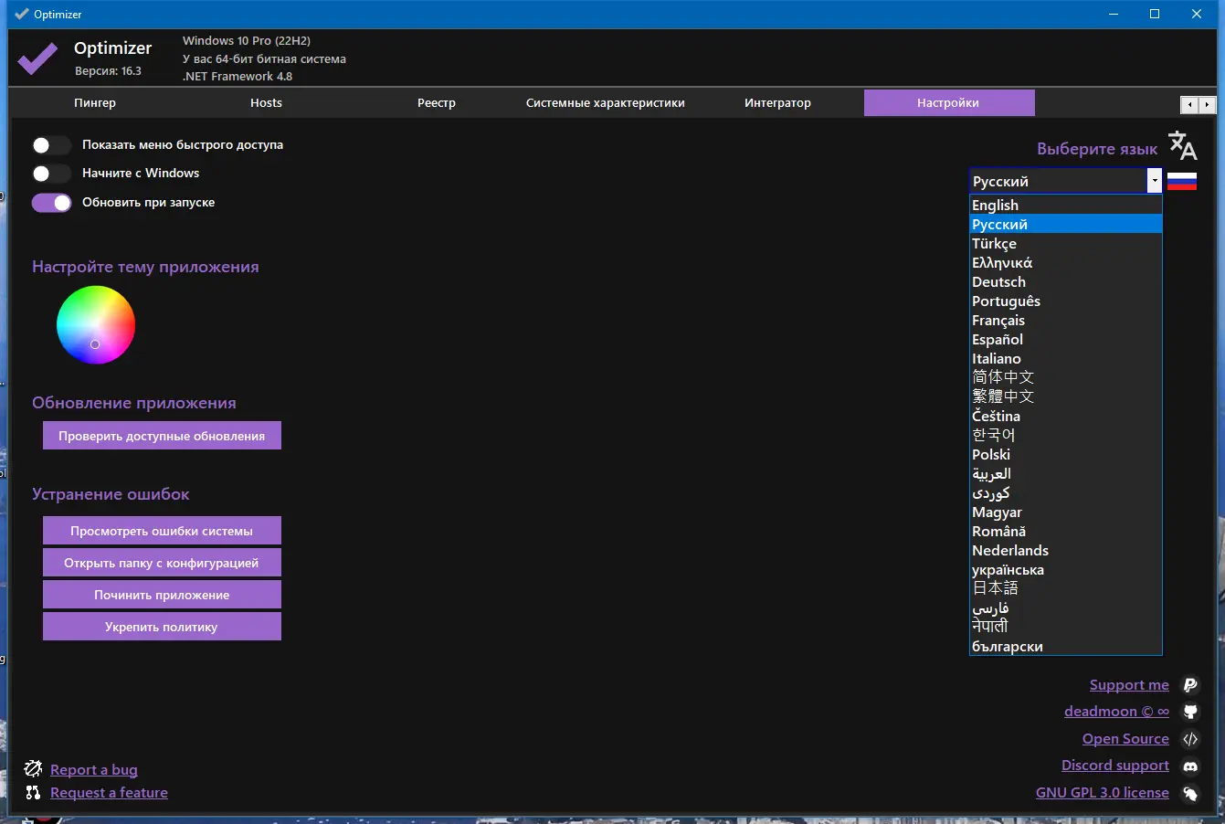This screenshot has height=824, width=1225.
Task: Click the license icon beside GNU GPL 3.0
Action: click(1190, 793)
